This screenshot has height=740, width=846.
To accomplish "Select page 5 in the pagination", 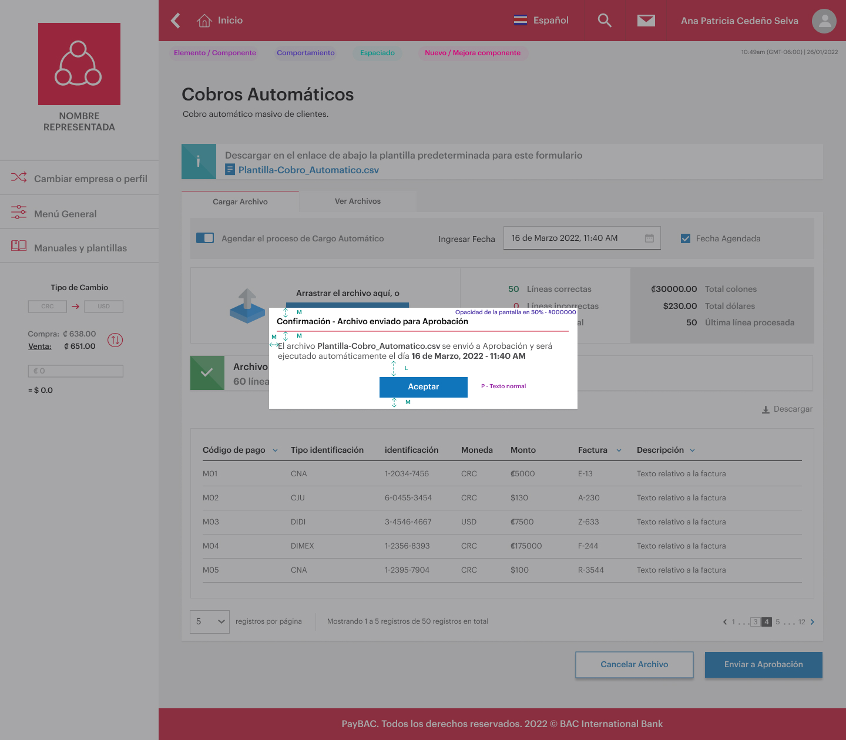I will coord(777,621).
